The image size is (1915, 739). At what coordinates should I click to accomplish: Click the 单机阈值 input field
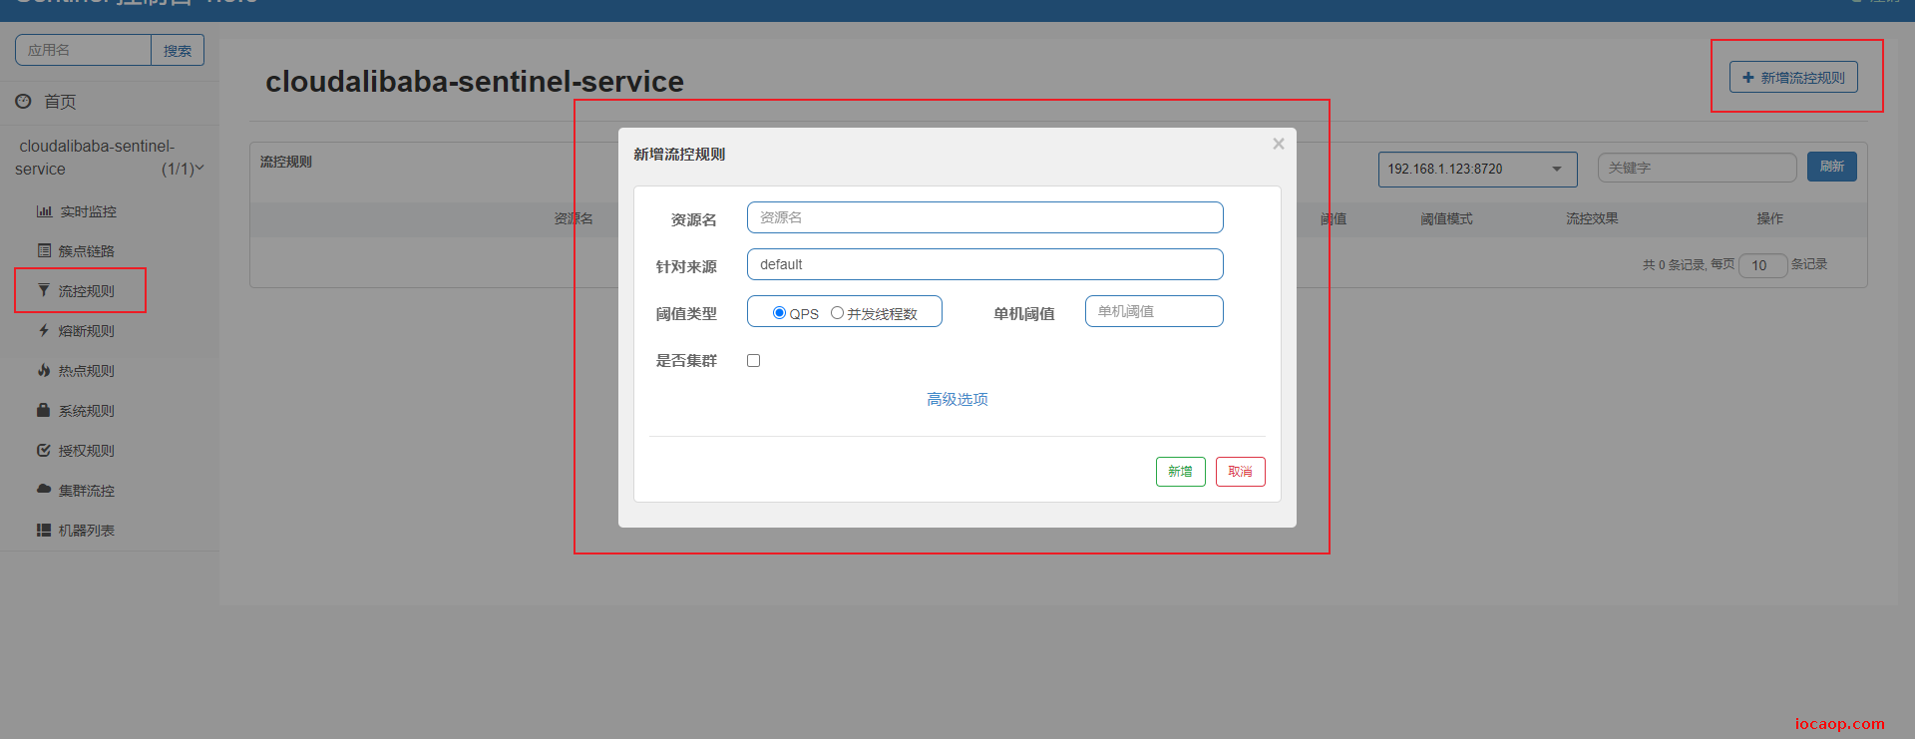(x=1154, y=311)
